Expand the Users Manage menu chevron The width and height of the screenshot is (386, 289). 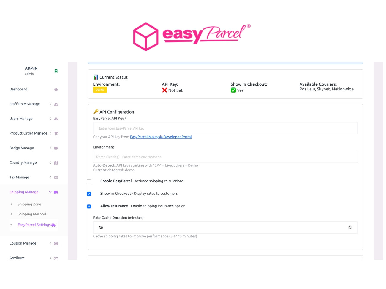(50, 119)
